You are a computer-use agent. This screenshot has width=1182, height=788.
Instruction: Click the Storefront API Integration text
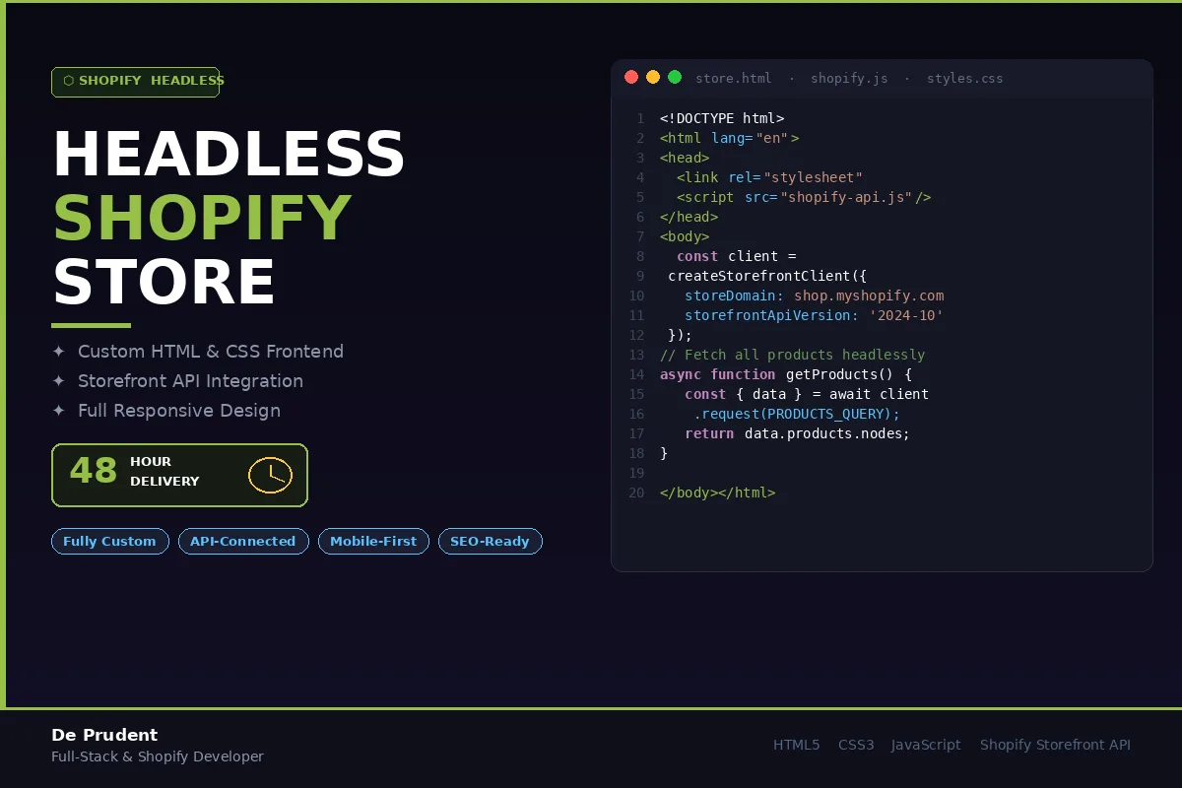point(190,381)
